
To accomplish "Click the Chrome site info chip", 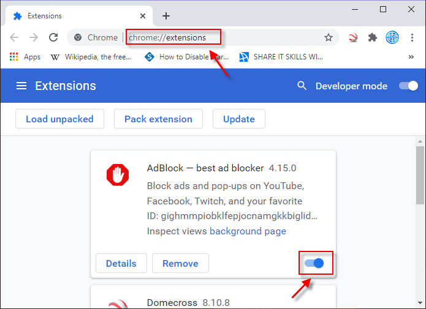I will [x=96, y=37].
